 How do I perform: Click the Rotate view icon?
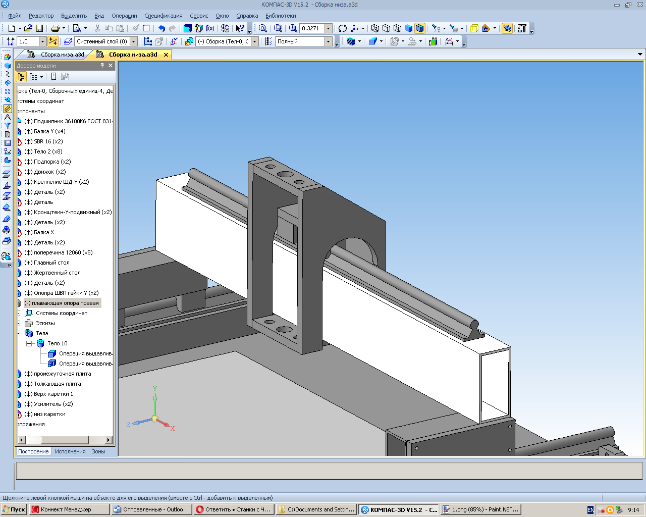coord(343,28)
